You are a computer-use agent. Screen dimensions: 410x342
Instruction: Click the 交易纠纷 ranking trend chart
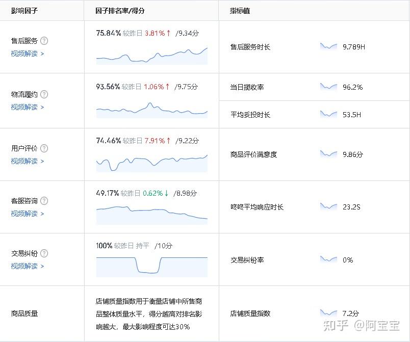(151, 266)
